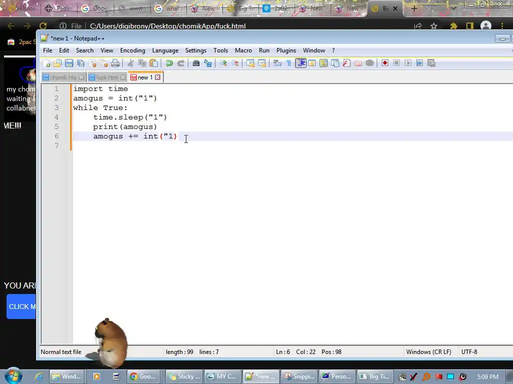The image size is (513, 384).
Task: Reload the page in Chrome
Action: pyautogui.click(x=43, y=26)
